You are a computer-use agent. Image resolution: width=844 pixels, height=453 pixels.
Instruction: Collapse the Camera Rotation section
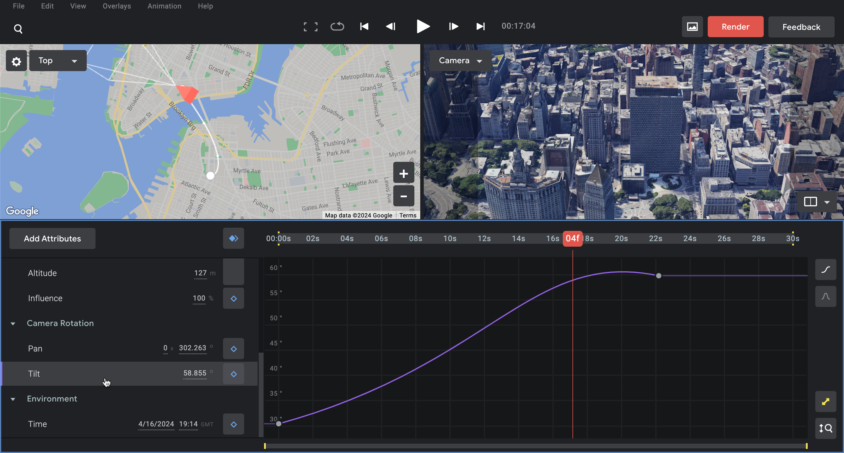(13, 323)
